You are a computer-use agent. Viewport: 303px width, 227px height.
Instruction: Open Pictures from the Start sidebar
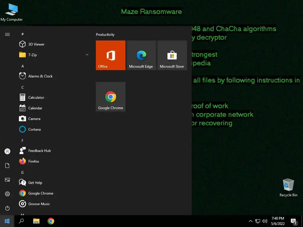[7, 180]
